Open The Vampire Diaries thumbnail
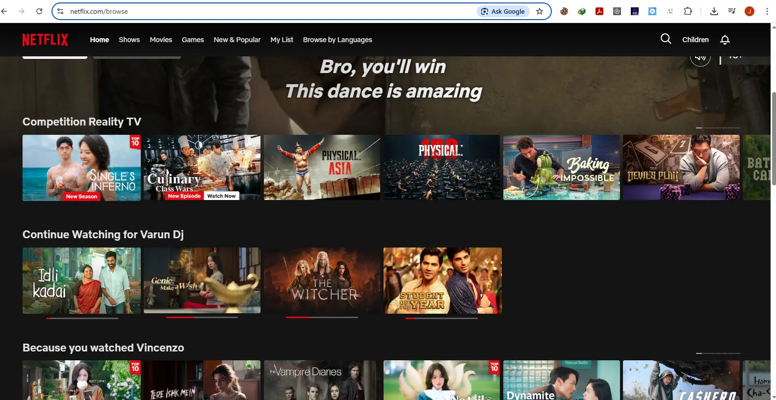 tap(322, 380)
